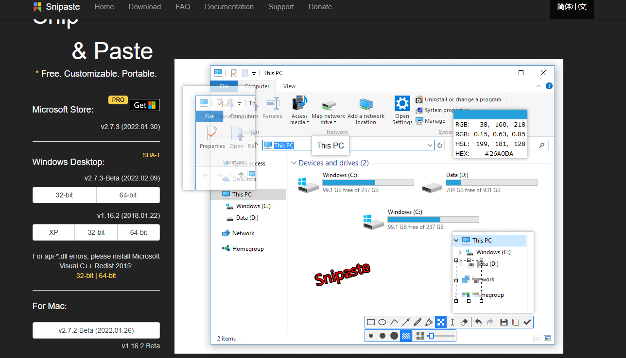
Task: Open the Documentation nav menu item
Action: (229, 7)
